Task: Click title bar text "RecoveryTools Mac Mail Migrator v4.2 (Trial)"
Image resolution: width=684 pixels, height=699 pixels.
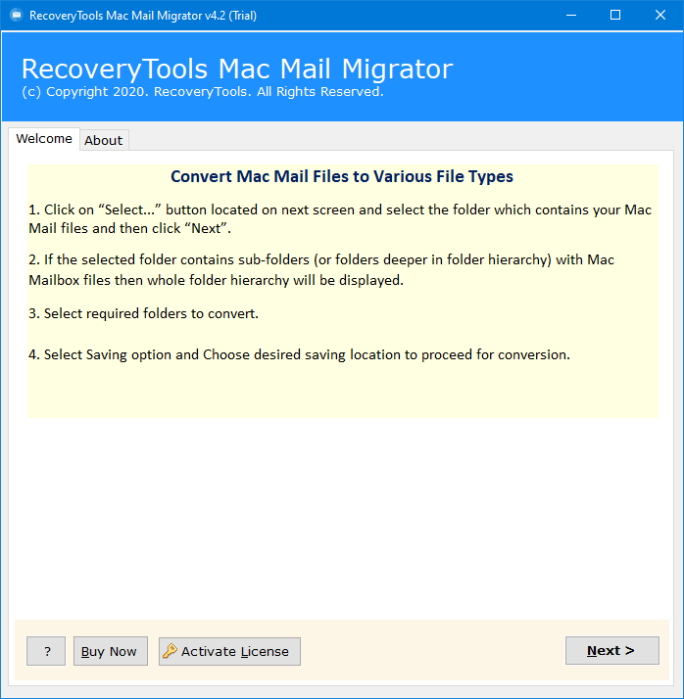Action: (x=143, y=16)
